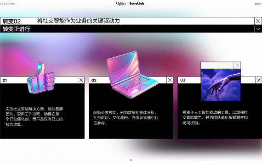Select the 转变正进行 black bar

tap(127, 29)
